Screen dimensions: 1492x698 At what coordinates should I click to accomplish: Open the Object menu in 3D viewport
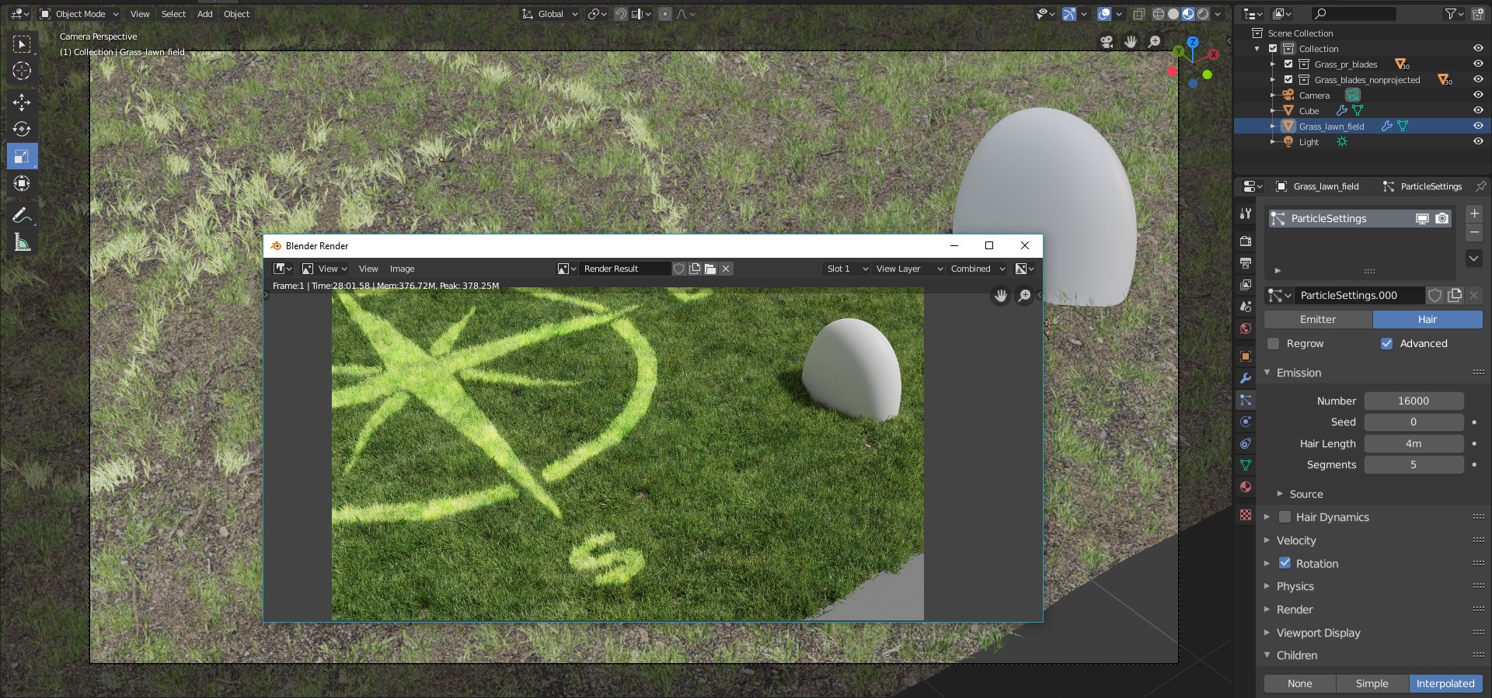[236, 14]
